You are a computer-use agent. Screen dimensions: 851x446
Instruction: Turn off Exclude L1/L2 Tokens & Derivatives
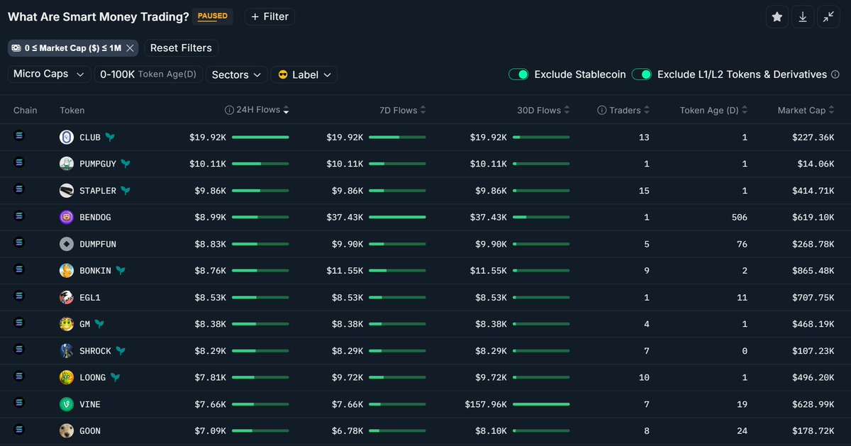(x=642, y=74)
